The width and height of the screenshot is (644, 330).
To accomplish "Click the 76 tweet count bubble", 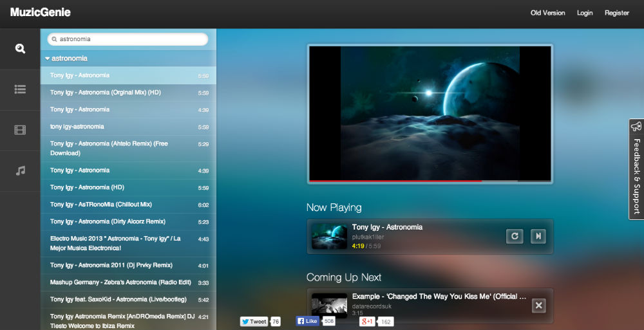I will 276,322.
